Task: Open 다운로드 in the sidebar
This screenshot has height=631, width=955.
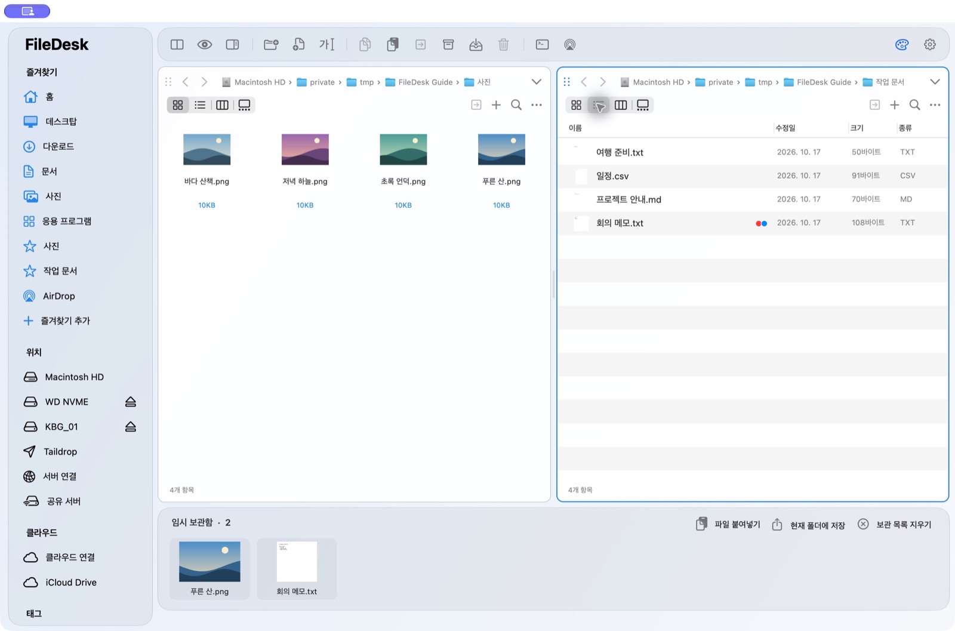Action: 49,146
